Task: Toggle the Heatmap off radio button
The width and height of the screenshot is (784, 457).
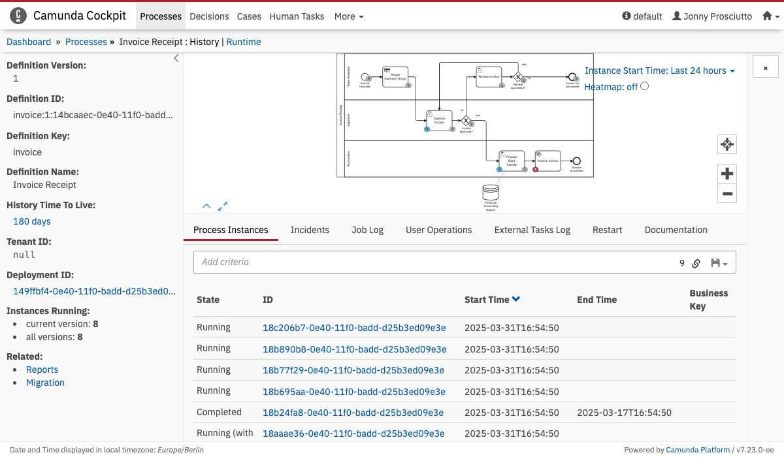Action: 645,86
